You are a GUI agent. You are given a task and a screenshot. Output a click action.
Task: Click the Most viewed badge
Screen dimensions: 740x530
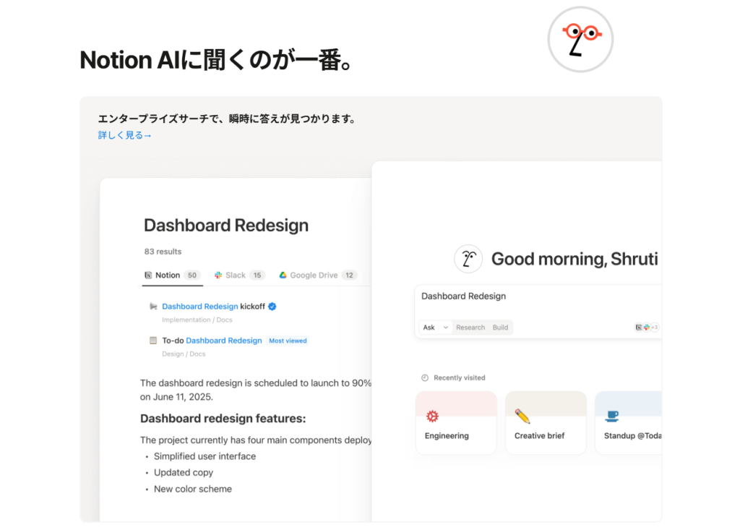coord(288,341)
